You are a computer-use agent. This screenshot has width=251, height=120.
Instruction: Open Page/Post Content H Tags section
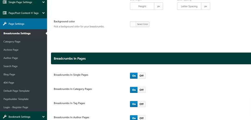(x=23, y=13)
